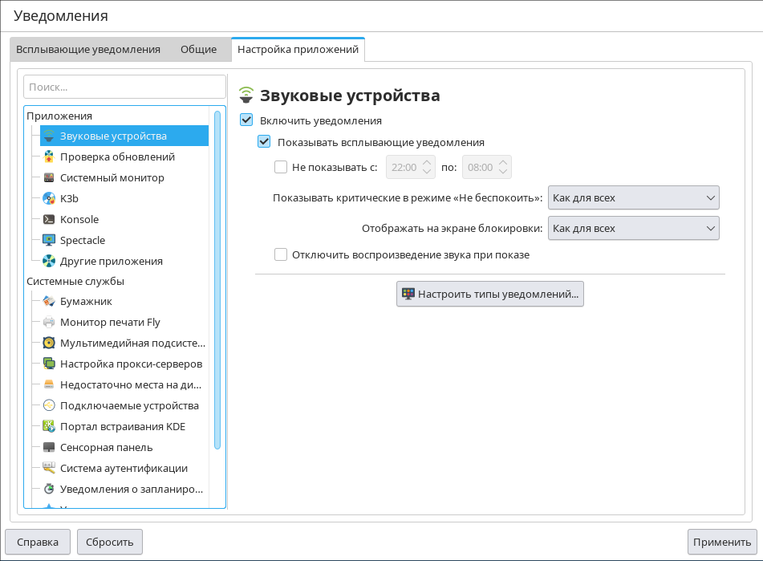Enable Отключить воспроизведение звука при показе

pyautogui.click(x=281, y=254)
